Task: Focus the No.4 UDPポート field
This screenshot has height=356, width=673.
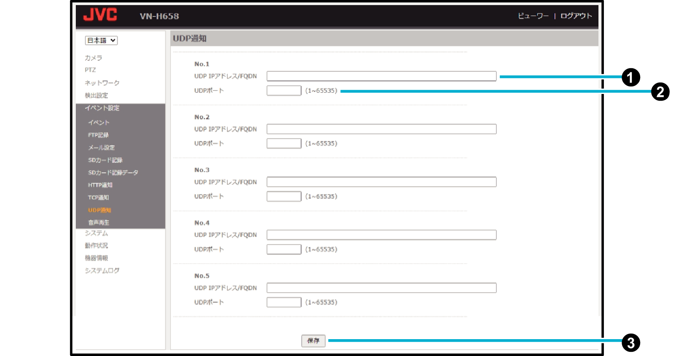Action: (x=284, y=249)
